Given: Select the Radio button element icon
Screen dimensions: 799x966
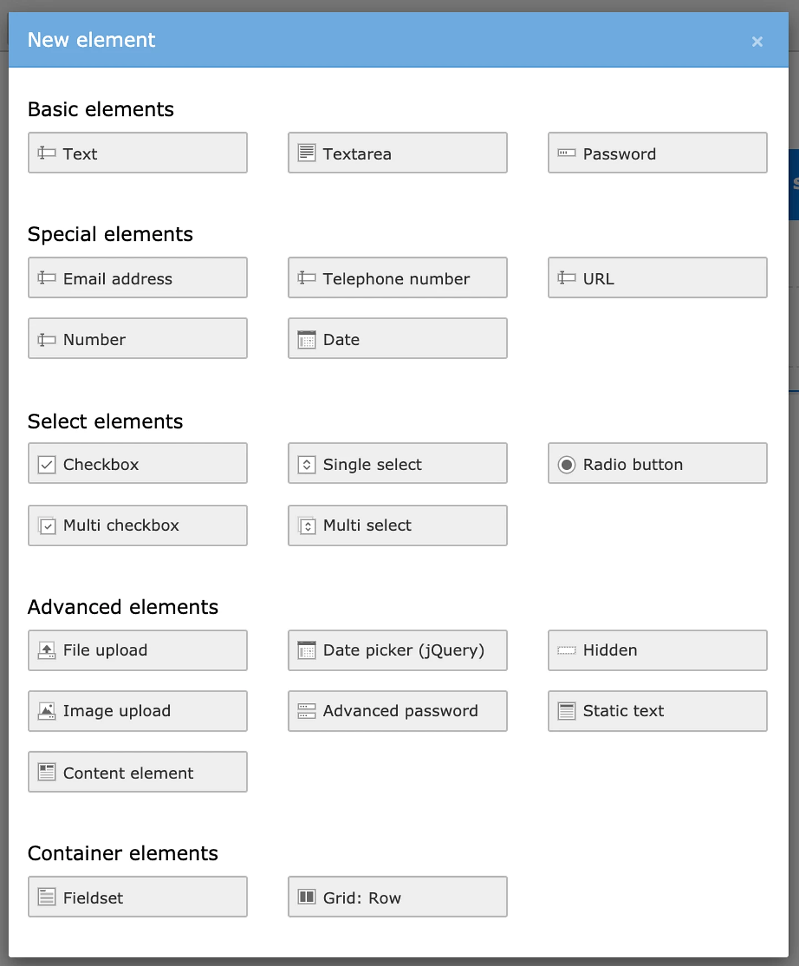Looking at the screenshot, I should [x=567, y=464].
